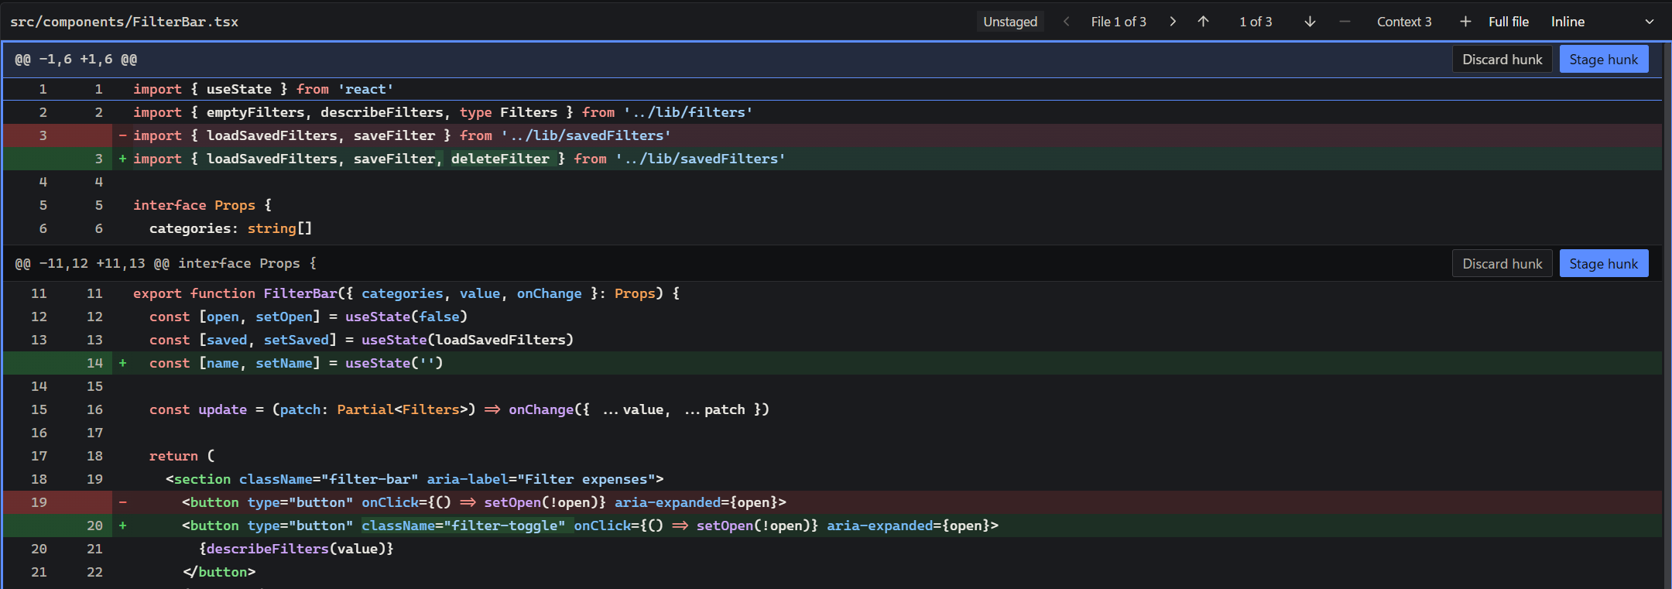The height and width of the screenshot is (589, 1672).
Task: Click the 'export function FilterBar' line
Action: click(832, 293)
